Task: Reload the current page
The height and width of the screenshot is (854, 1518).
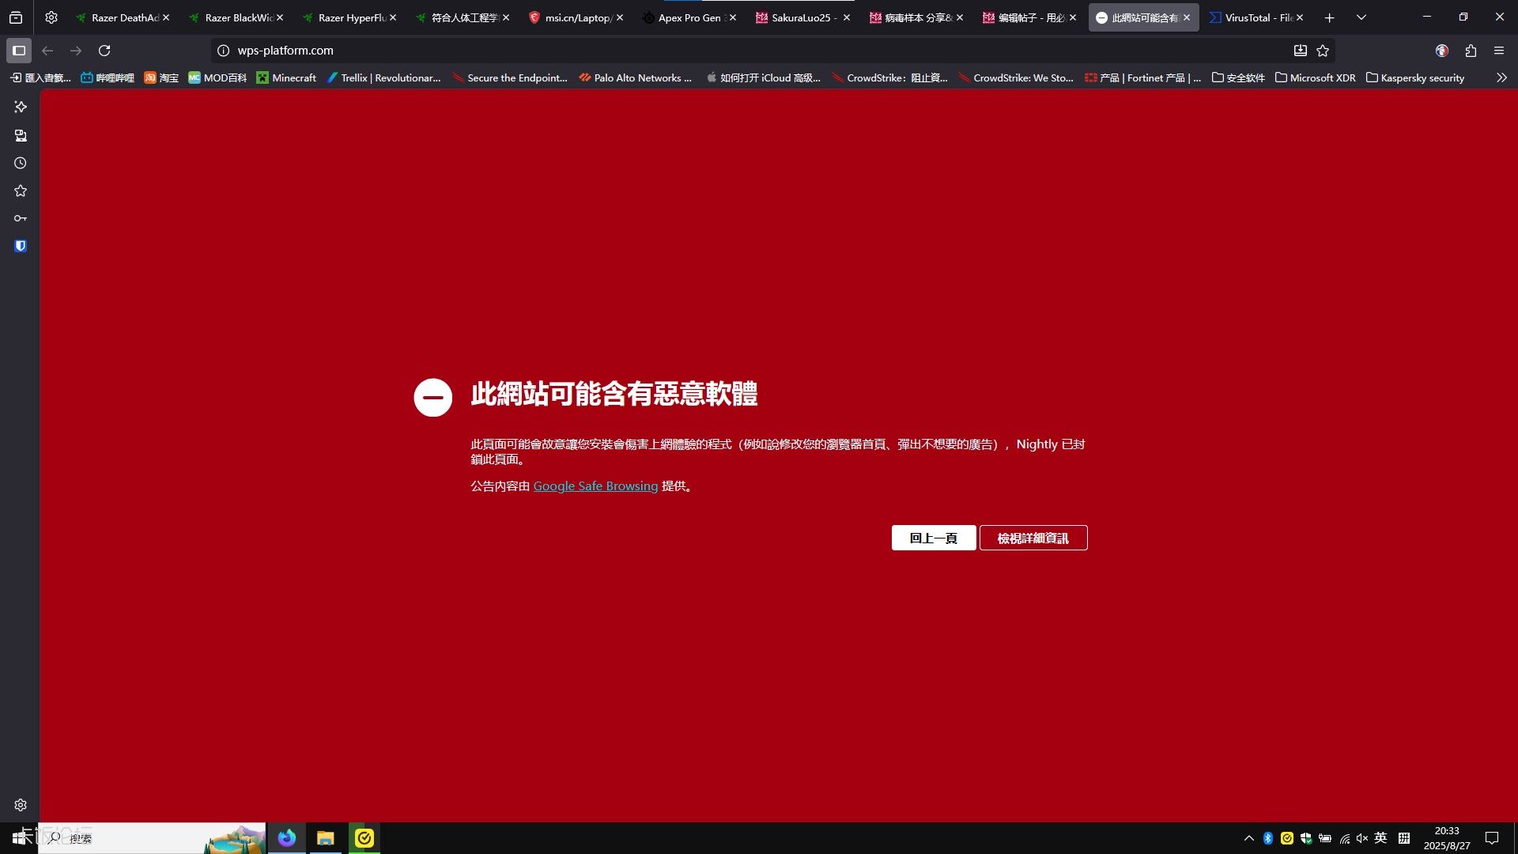Action: (x=104, y=51)
